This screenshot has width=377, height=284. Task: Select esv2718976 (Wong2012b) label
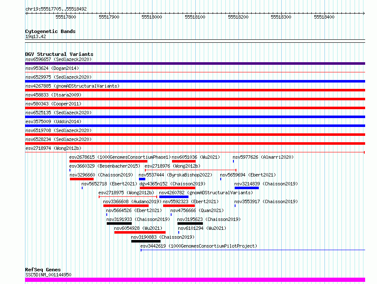point(172,166)
